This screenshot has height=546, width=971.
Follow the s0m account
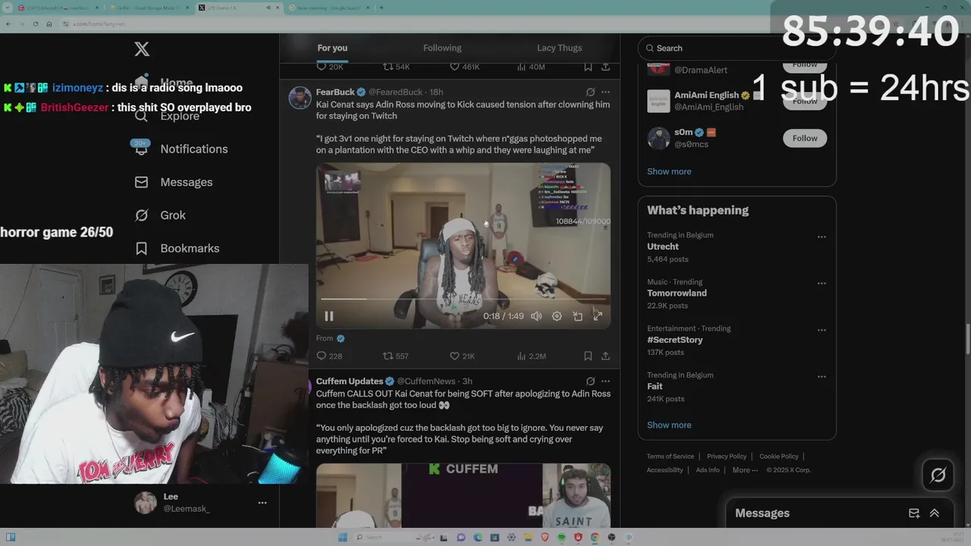(805, 138)
